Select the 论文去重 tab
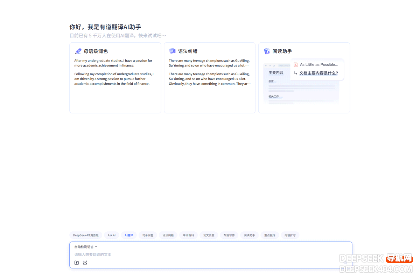Image resolution: width=420 pixels, height=280 pixels. 209,235
